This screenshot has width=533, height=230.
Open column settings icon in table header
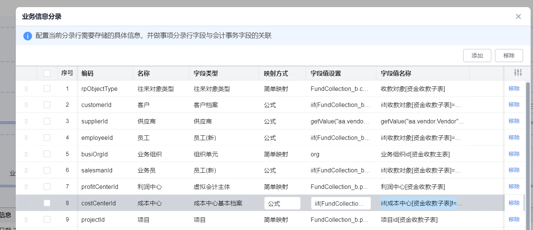pos(518,73)
